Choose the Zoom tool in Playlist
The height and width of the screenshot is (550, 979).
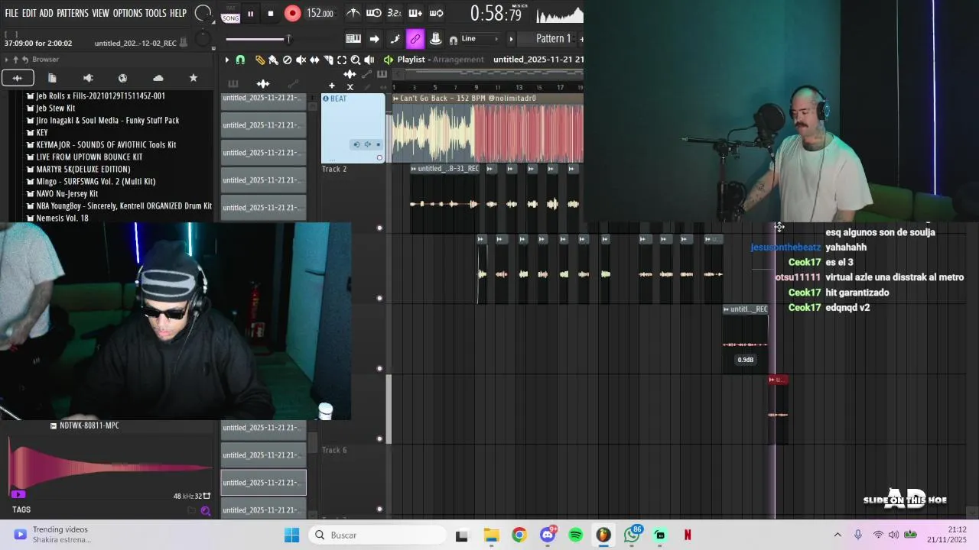(x=356, y=60)
